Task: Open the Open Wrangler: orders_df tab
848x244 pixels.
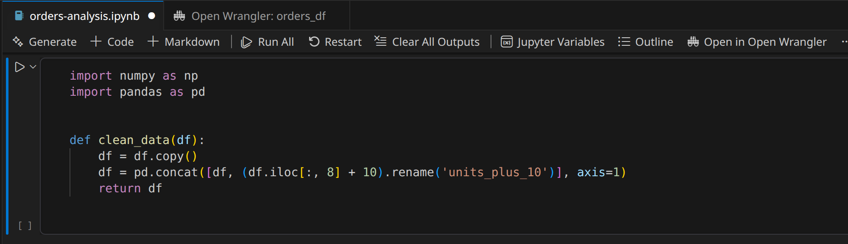Action: 257,16
